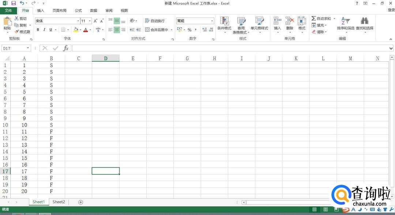The image size is (395, 215).
Task: Center text horizontally
Action: coord(117,30)
